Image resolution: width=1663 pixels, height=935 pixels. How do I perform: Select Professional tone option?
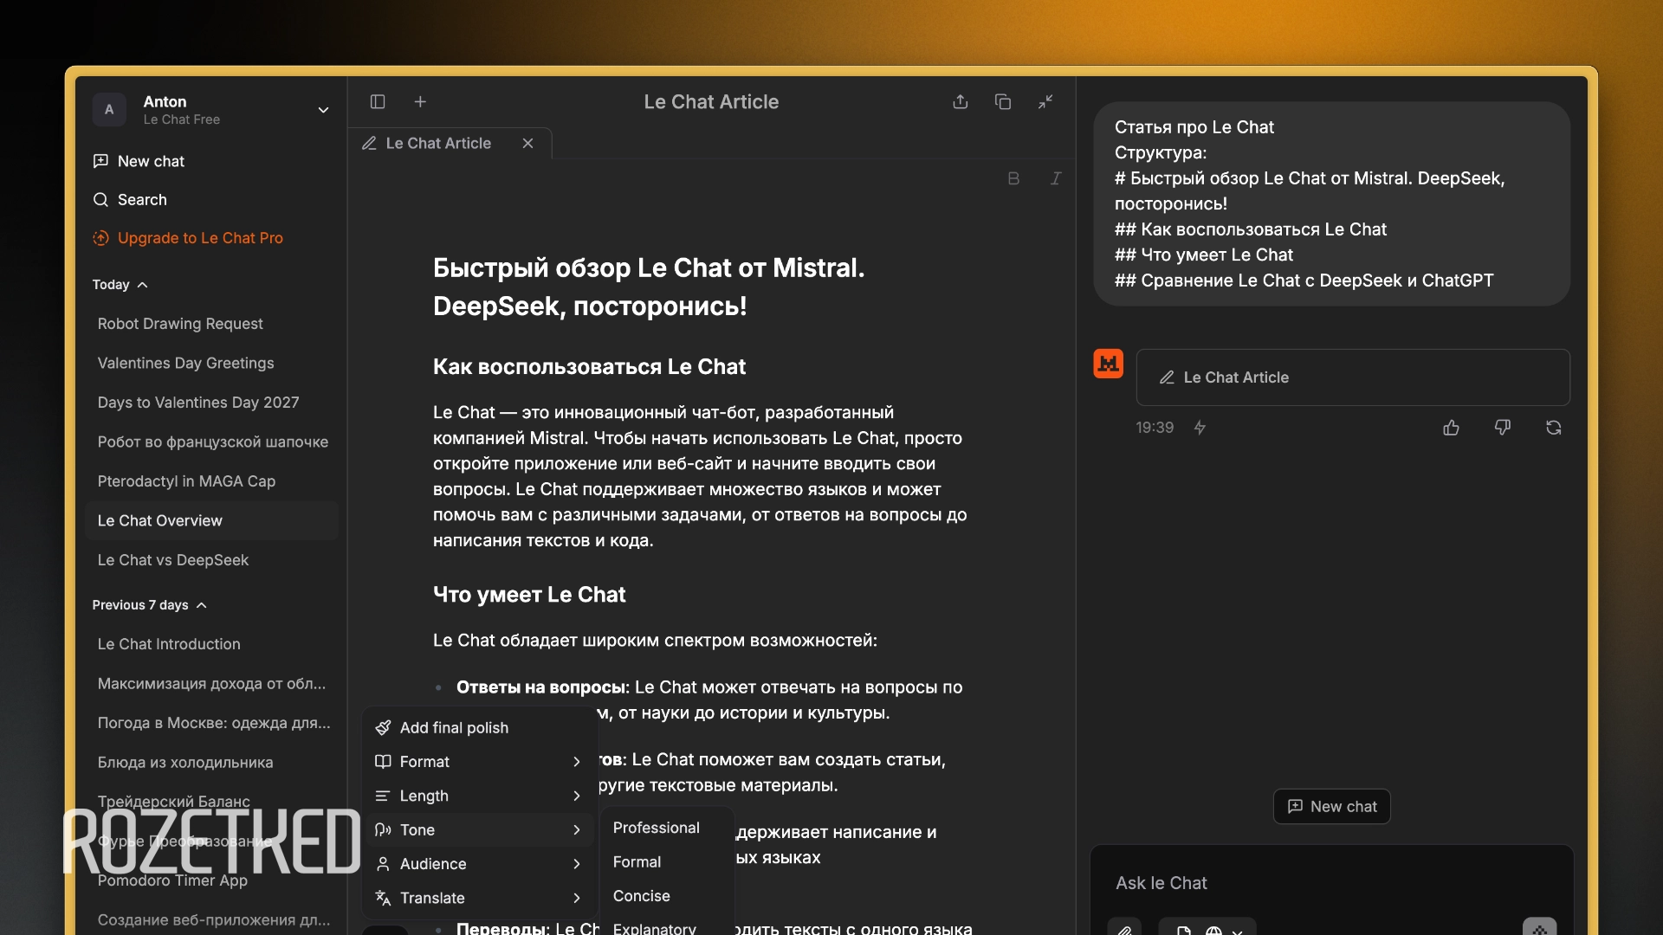pyautogui.click(x=667, y=829)
